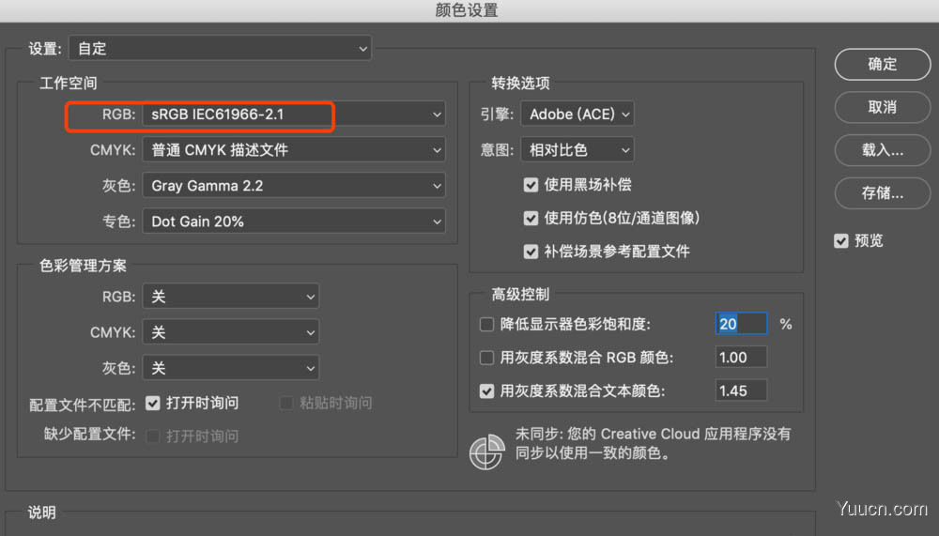The image size is (939, 536).
Task: Toggle 配置文件不匹配 打开时询问 checkbox
Action: 153,403
